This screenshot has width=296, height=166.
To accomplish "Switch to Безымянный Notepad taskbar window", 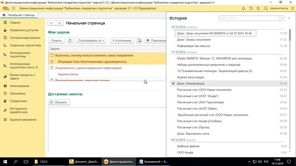I will coord(153,162).
